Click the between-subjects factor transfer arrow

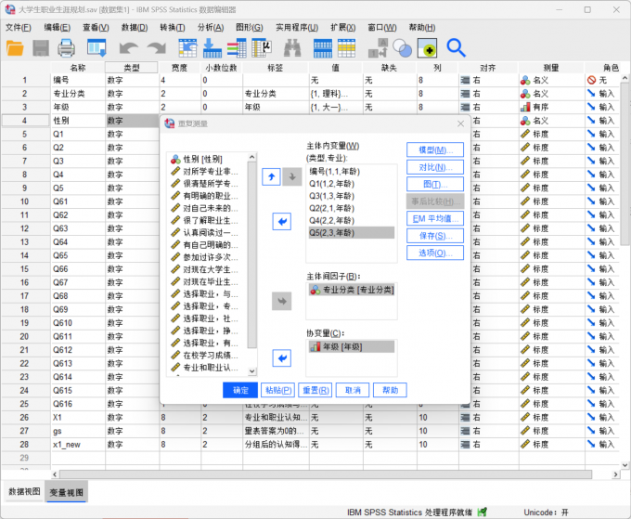(282, 301)
